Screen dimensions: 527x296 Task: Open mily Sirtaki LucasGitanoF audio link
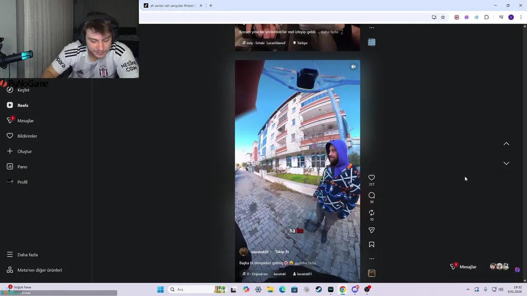[x=264, y=43]
